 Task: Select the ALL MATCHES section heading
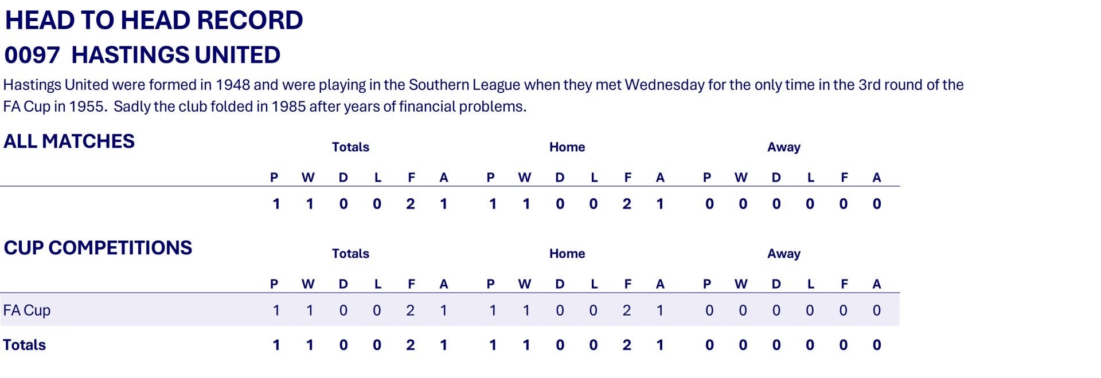point(69,141)
